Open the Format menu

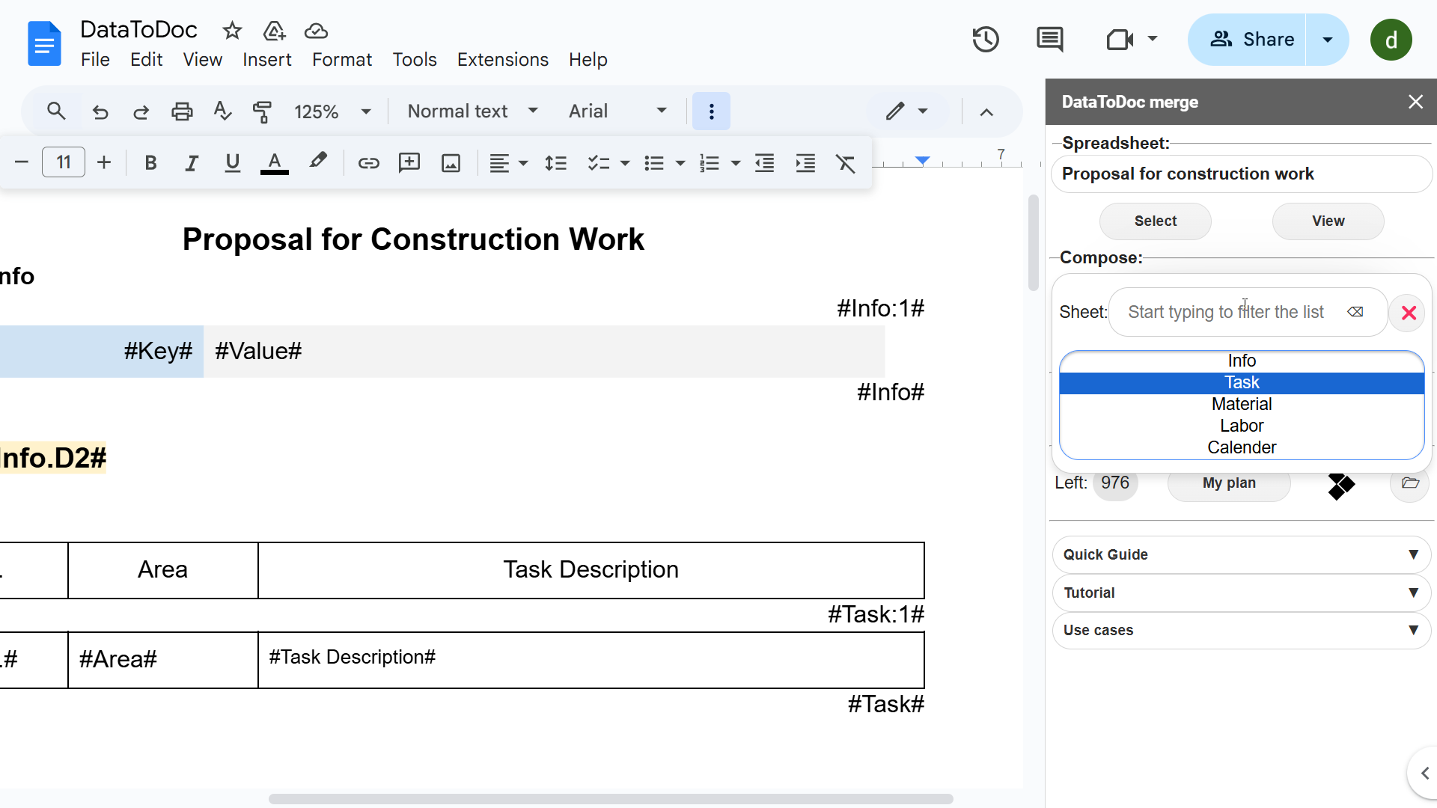(x=341, y=60)
